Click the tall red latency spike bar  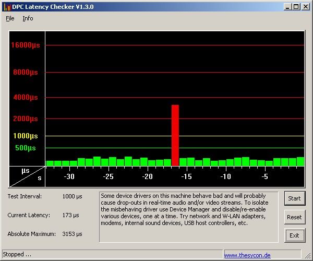coord(175,135)
